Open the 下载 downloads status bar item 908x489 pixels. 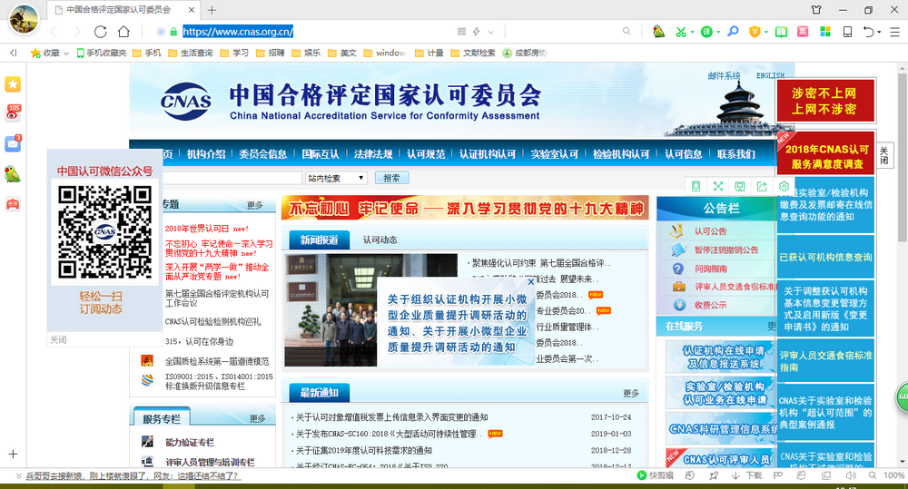[746, 475]
